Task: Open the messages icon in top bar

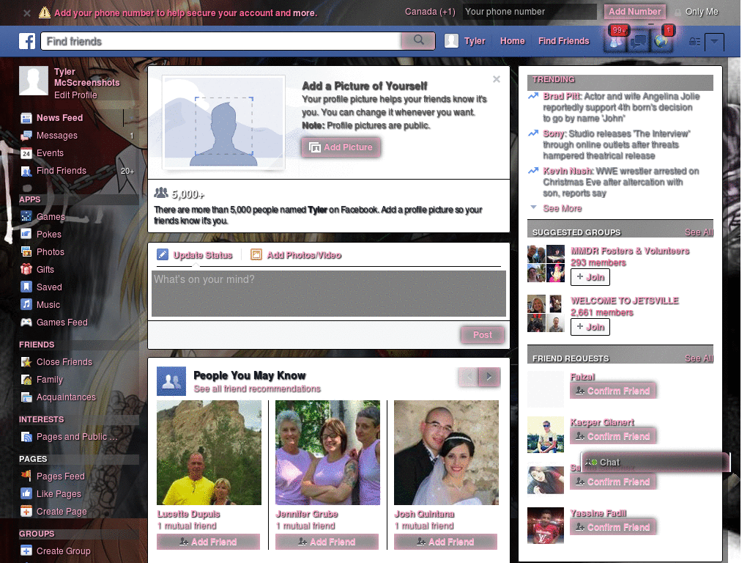Action: pyautogui.click(x=639, y=42)
